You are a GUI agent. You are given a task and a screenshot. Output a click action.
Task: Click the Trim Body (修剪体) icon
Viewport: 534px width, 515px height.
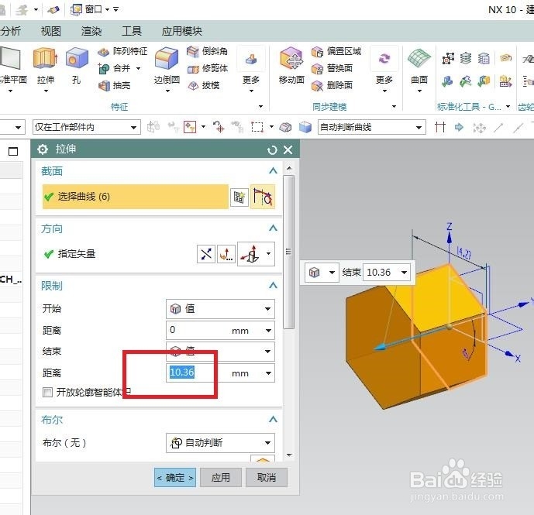[193, 69]
